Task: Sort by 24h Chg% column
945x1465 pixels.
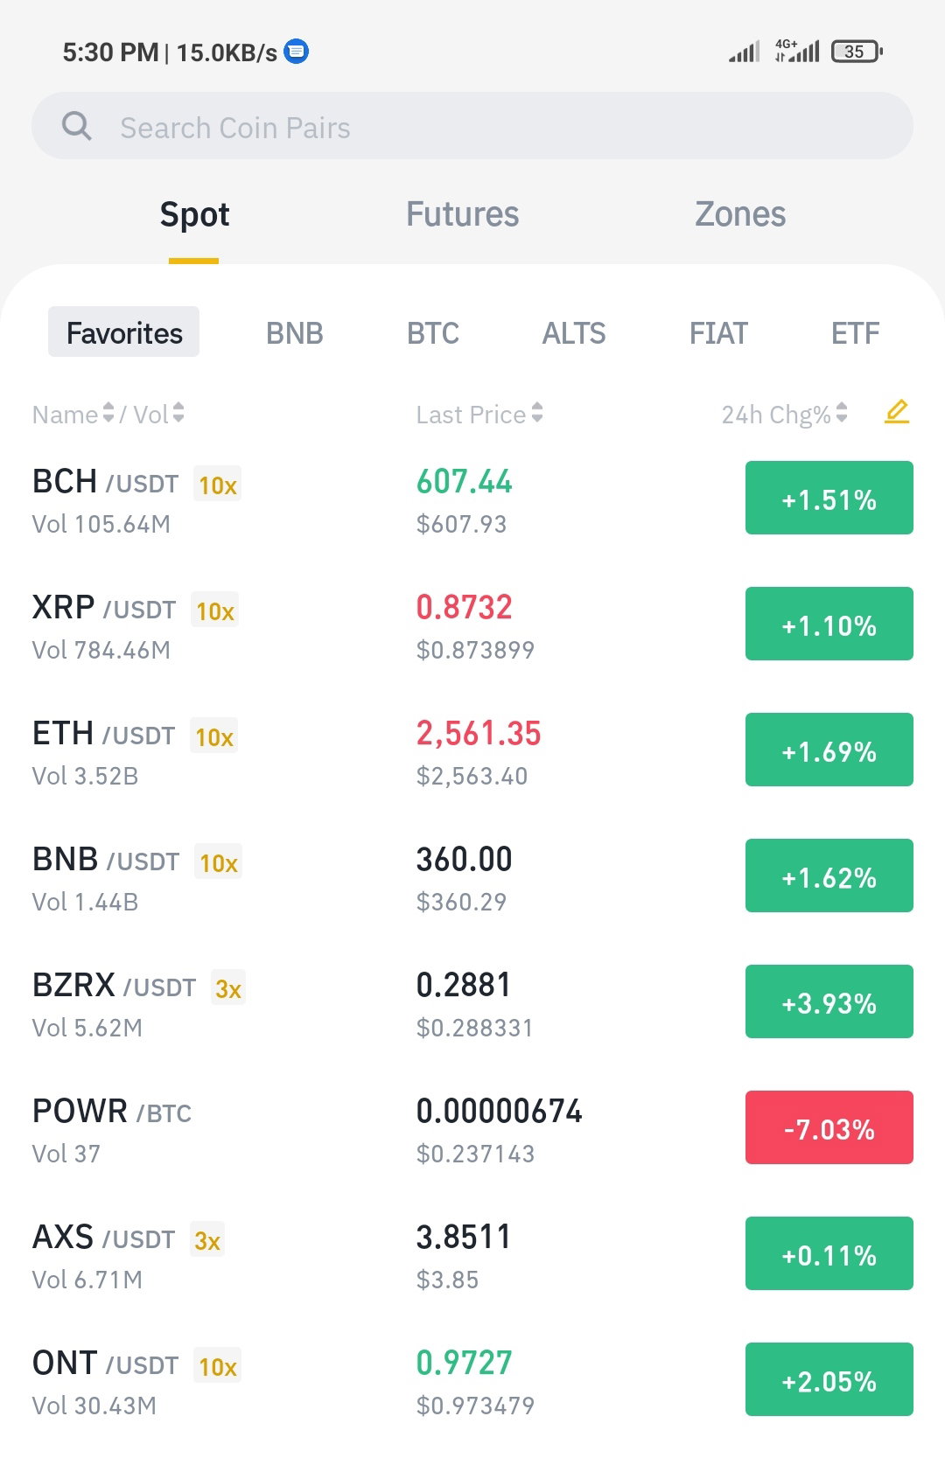Action: 784,414
